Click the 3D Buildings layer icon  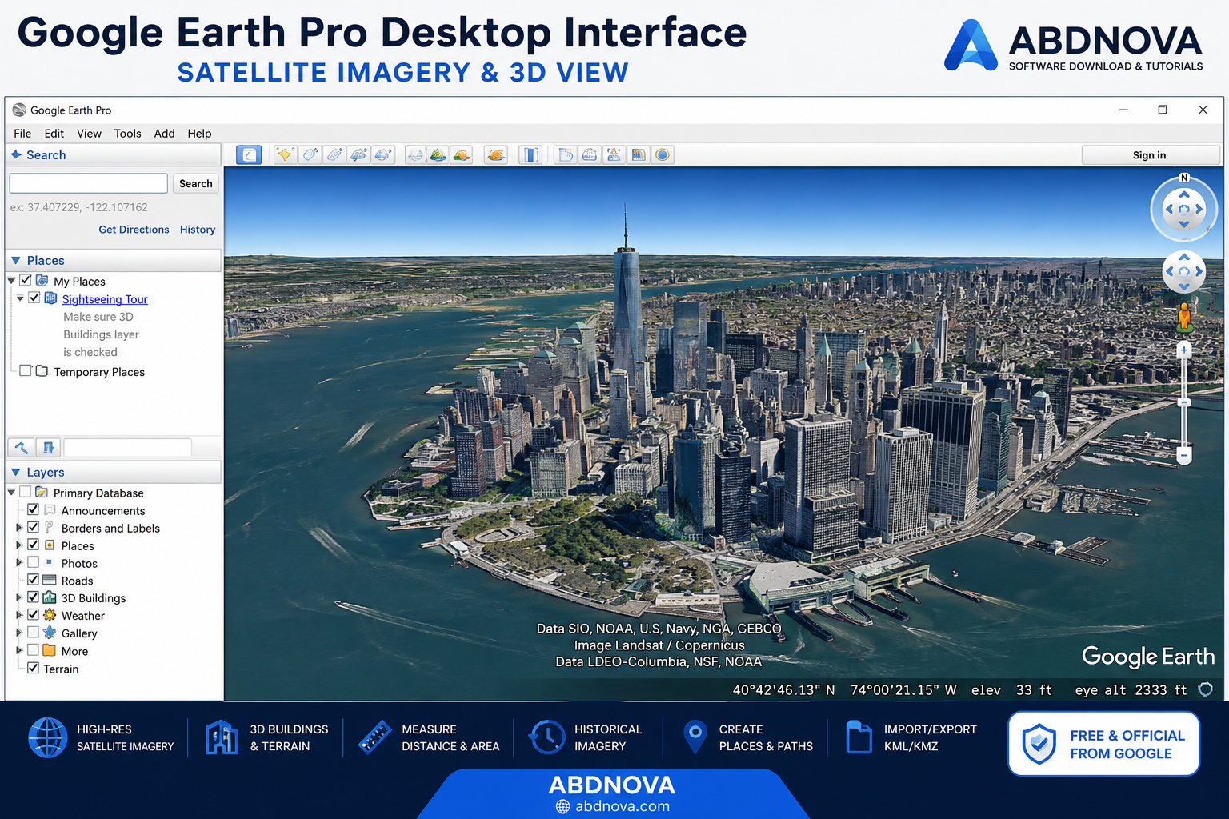(x=50, y=597)
